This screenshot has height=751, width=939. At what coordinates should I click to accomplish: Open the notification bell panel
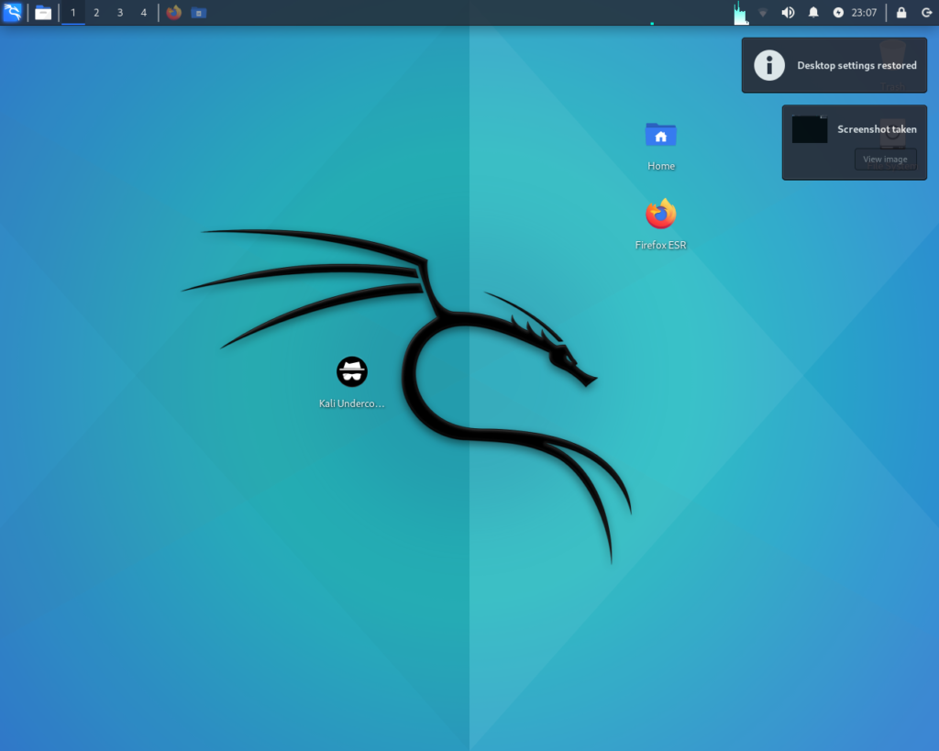(813, 13)
